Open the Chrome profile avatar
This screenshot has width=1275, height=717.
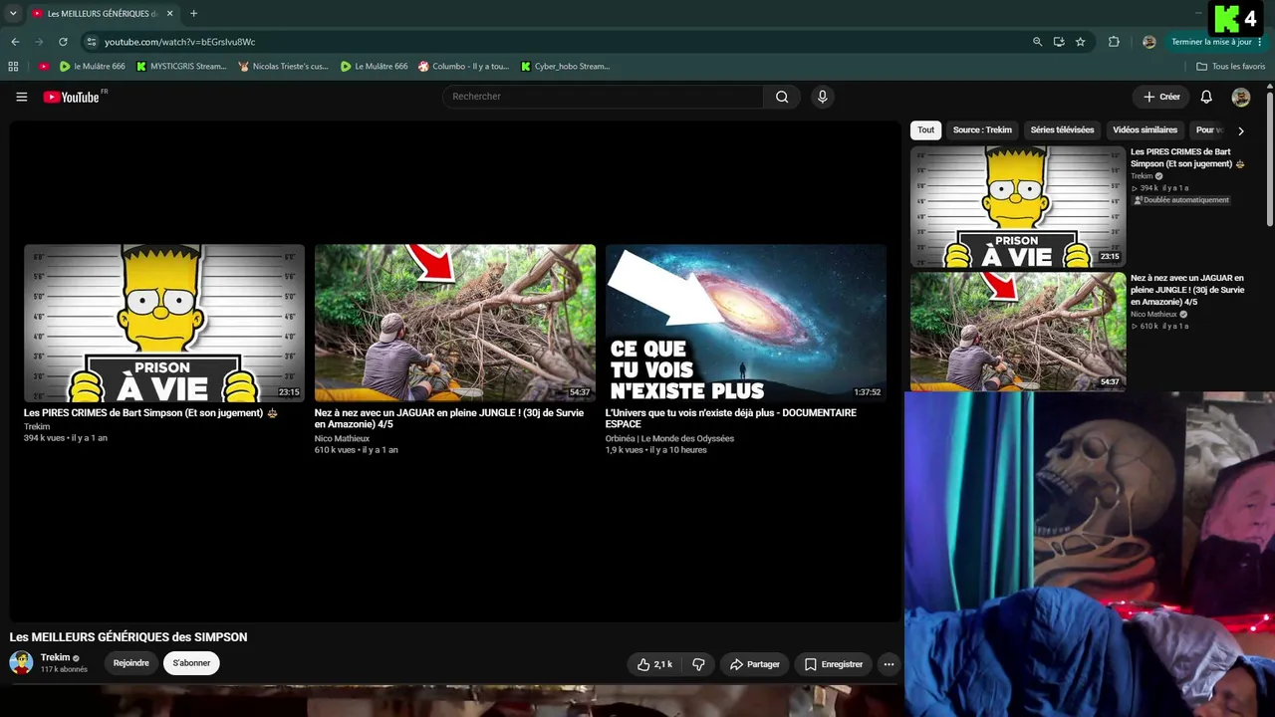(1148, 42)
